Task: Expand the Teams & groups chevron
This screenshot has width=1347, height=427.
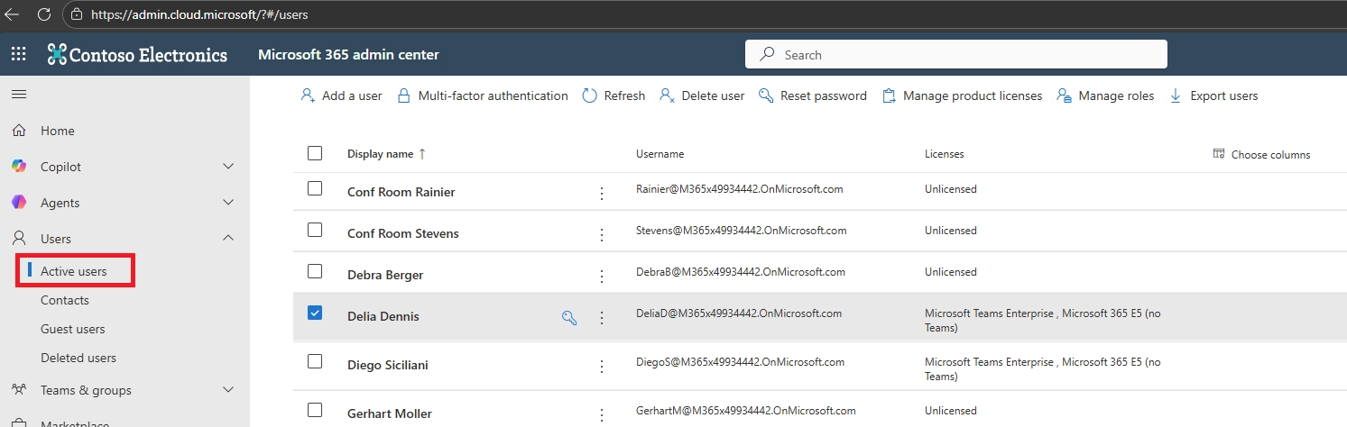Action: [228, 390]
